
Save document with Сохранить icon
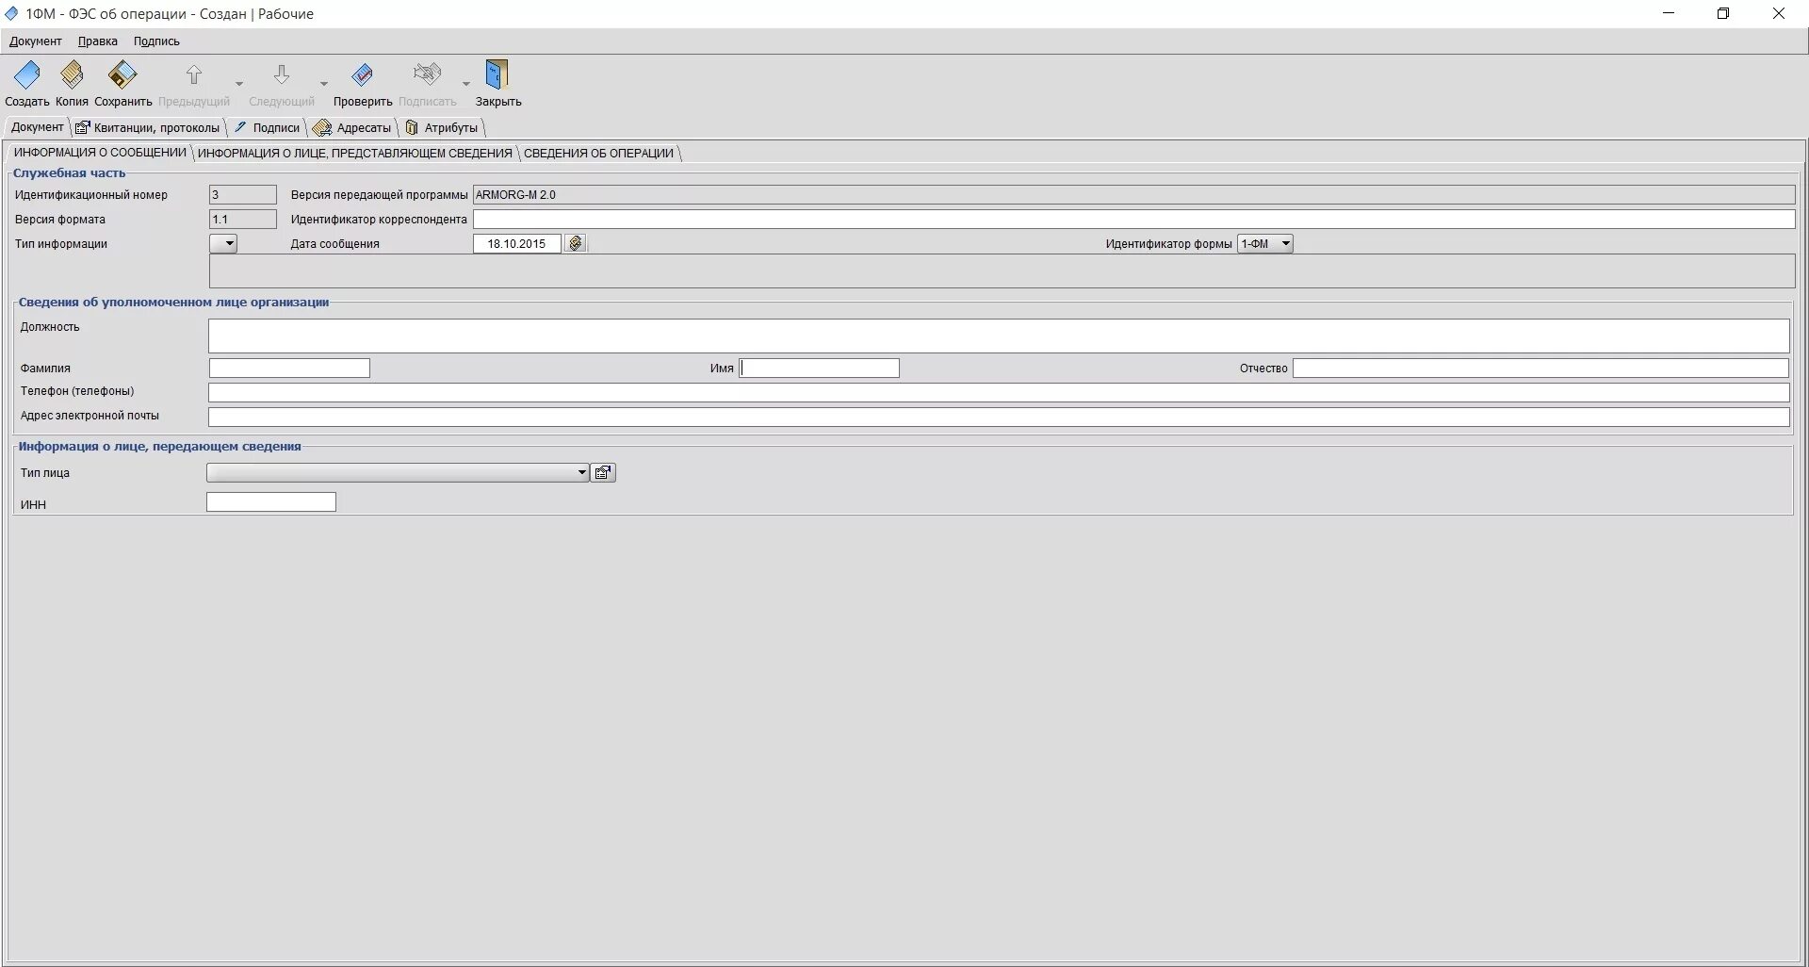pos(122,74)
